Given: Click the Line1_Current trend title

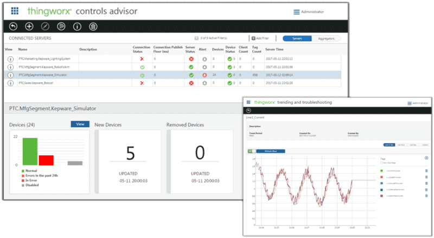Looking at the screenshot, I should (x=255, y=117).
